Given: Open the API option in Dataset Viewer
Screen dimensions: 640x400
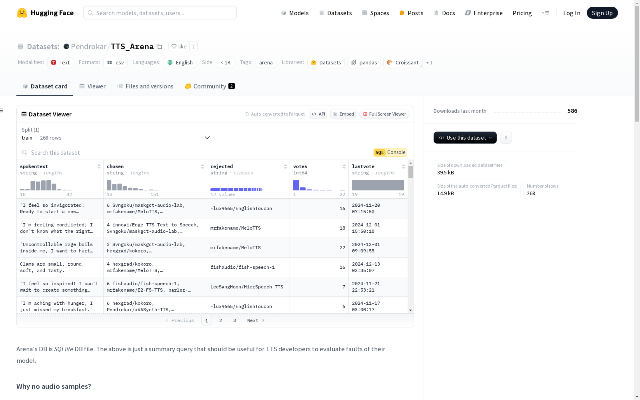Looking at the screenshot, I should coord(318,114).
